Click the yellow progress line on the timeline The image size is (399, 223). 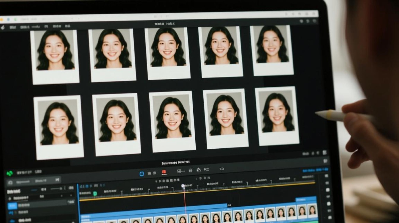(197, 191)
